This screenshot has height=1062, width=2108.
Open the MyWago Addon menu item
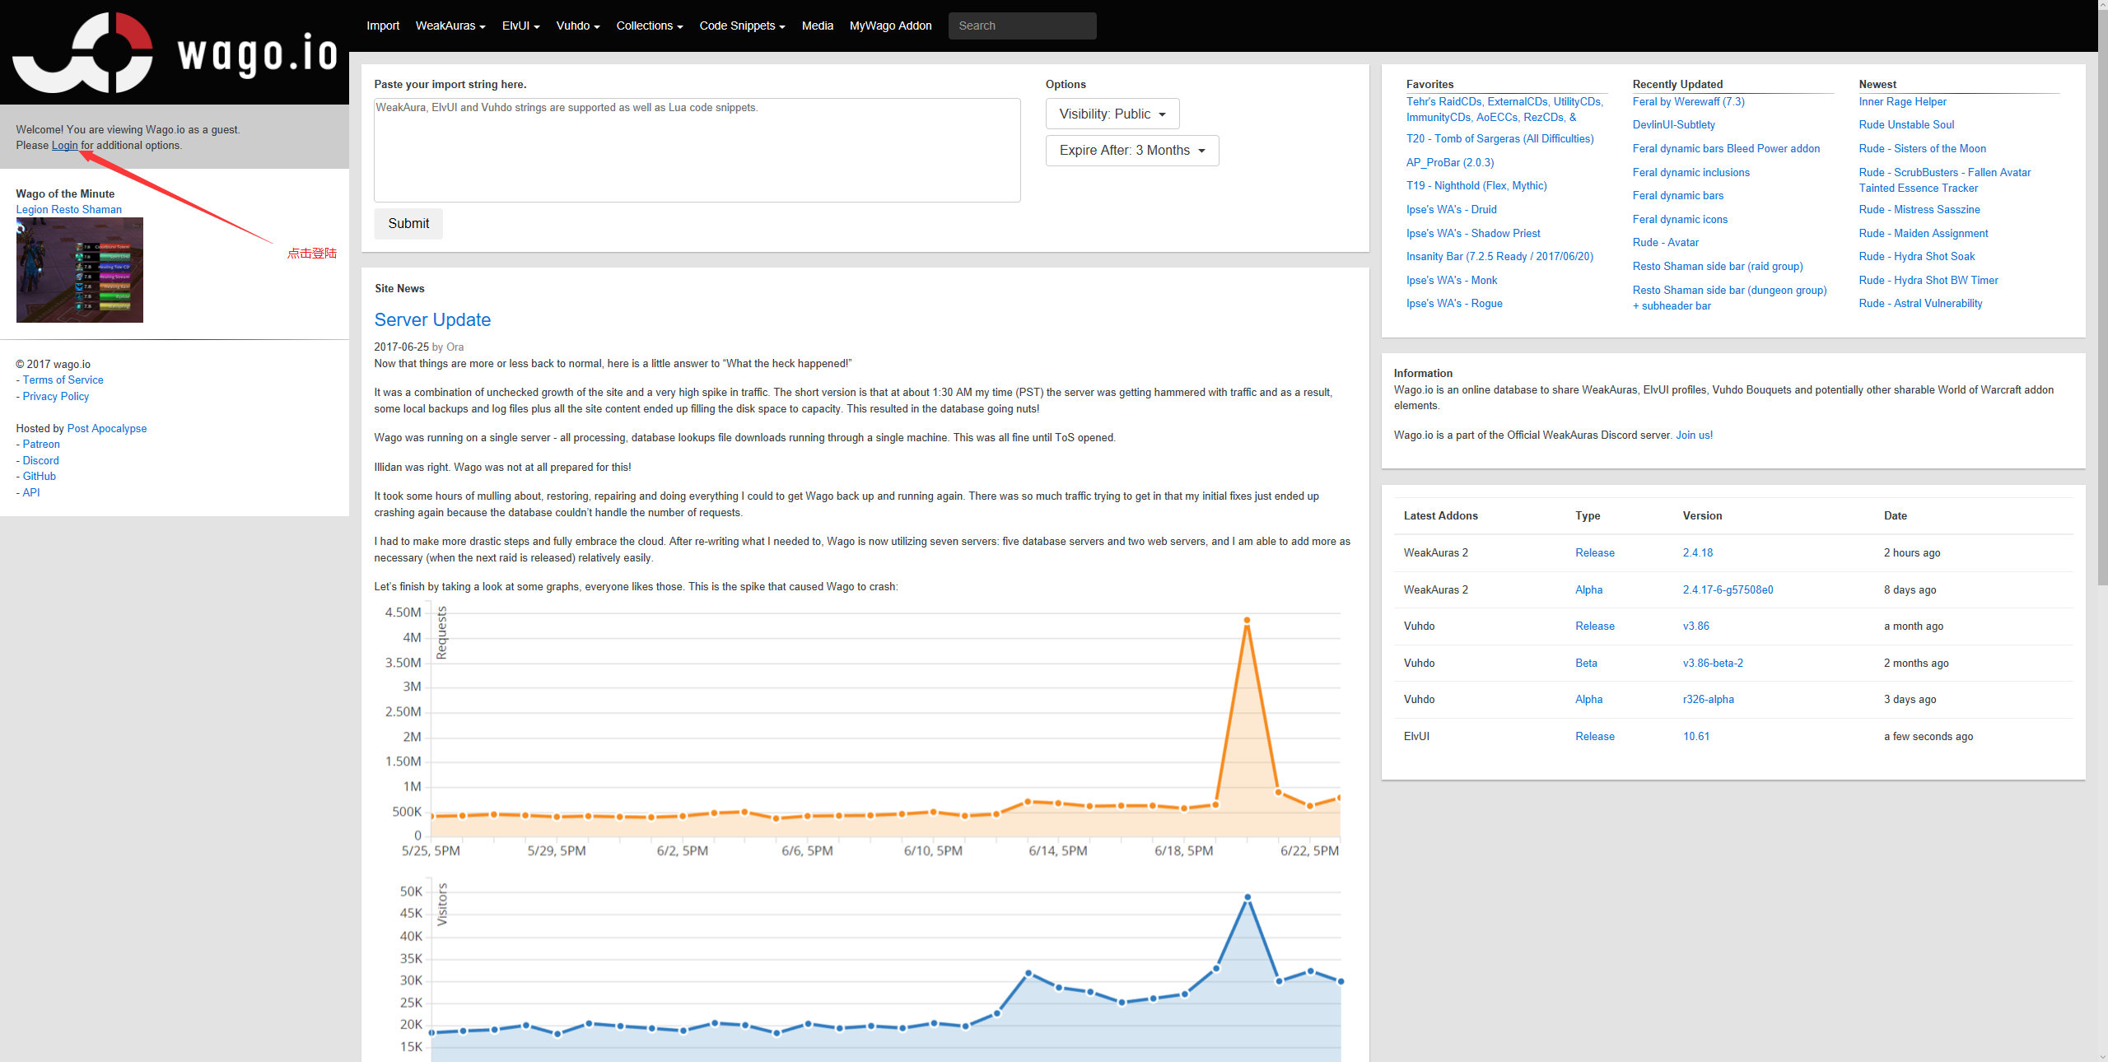point(890,26)
